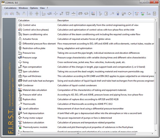Viewport: 160px width, 138px height.
Task: Click the horizontal scrollbar right arrow
Action: point(152,134)
